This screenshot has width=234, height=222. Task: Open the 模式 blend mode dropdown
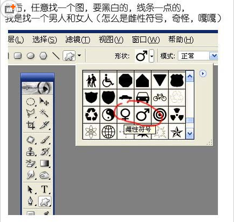pyautogui.click(x=198, y=56)
